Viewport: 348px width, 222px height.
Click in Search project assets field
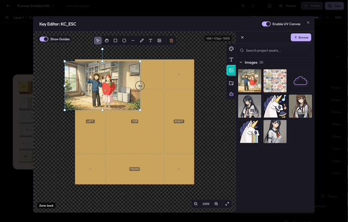click(275, 51)
